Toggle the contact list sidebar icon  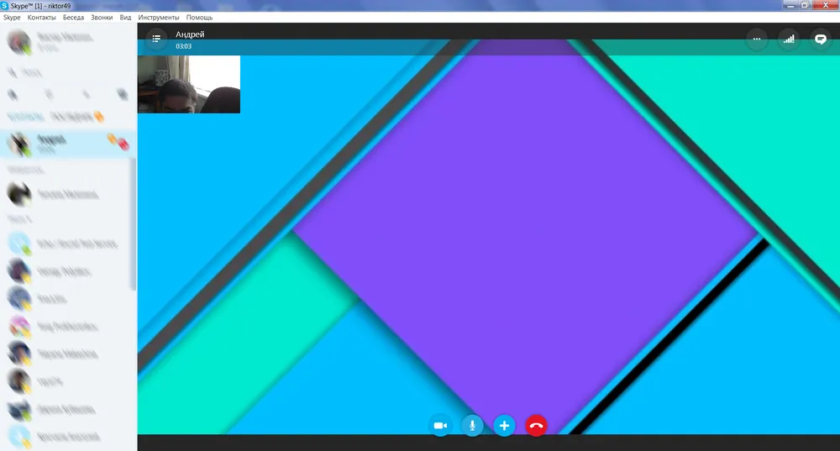pos(156,39)
